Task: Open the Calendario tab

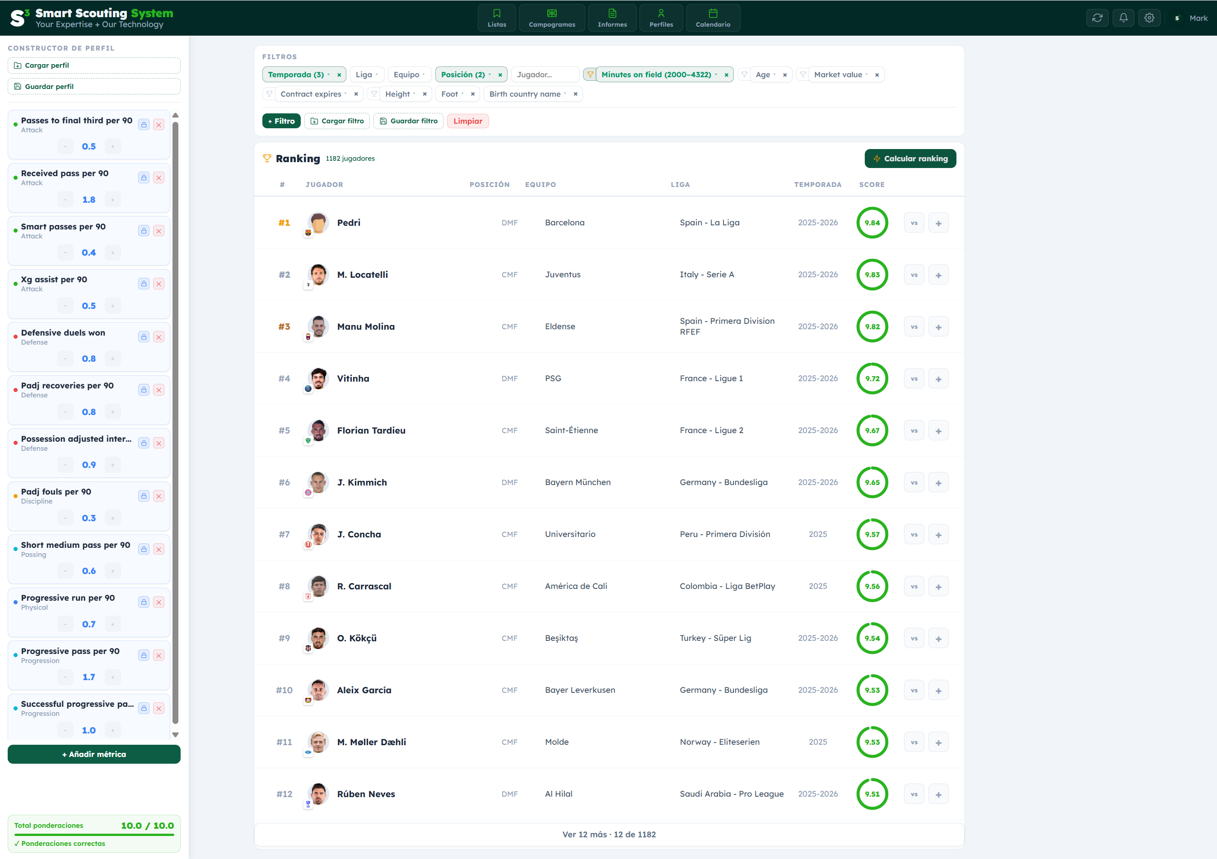Action: click(713, 18)
